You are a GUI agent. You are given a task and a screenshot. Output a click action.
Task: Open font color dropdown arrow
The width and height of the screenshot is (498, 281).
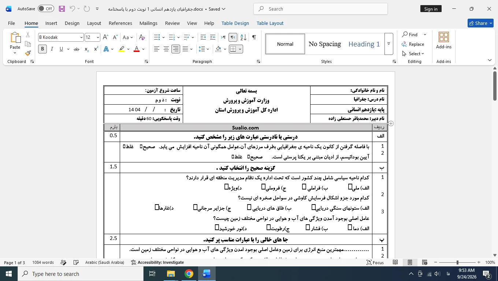143,49
